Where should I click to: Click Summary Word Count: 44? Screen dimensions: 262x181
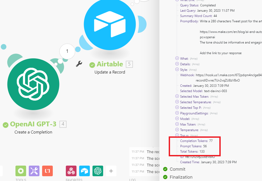click(x=199, y=16)
